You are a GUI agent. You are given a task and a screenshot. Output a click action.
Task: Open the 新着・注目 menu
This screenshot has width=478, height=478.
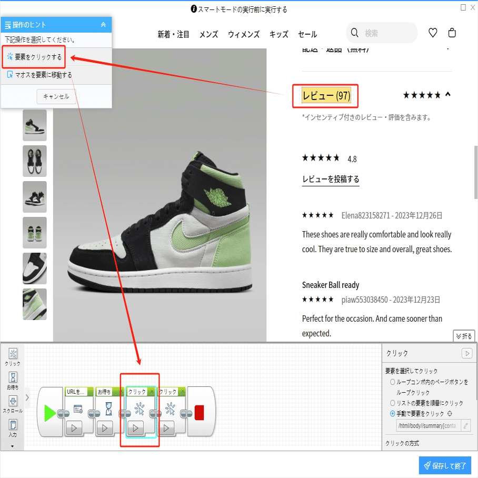(x=173, y=34)
